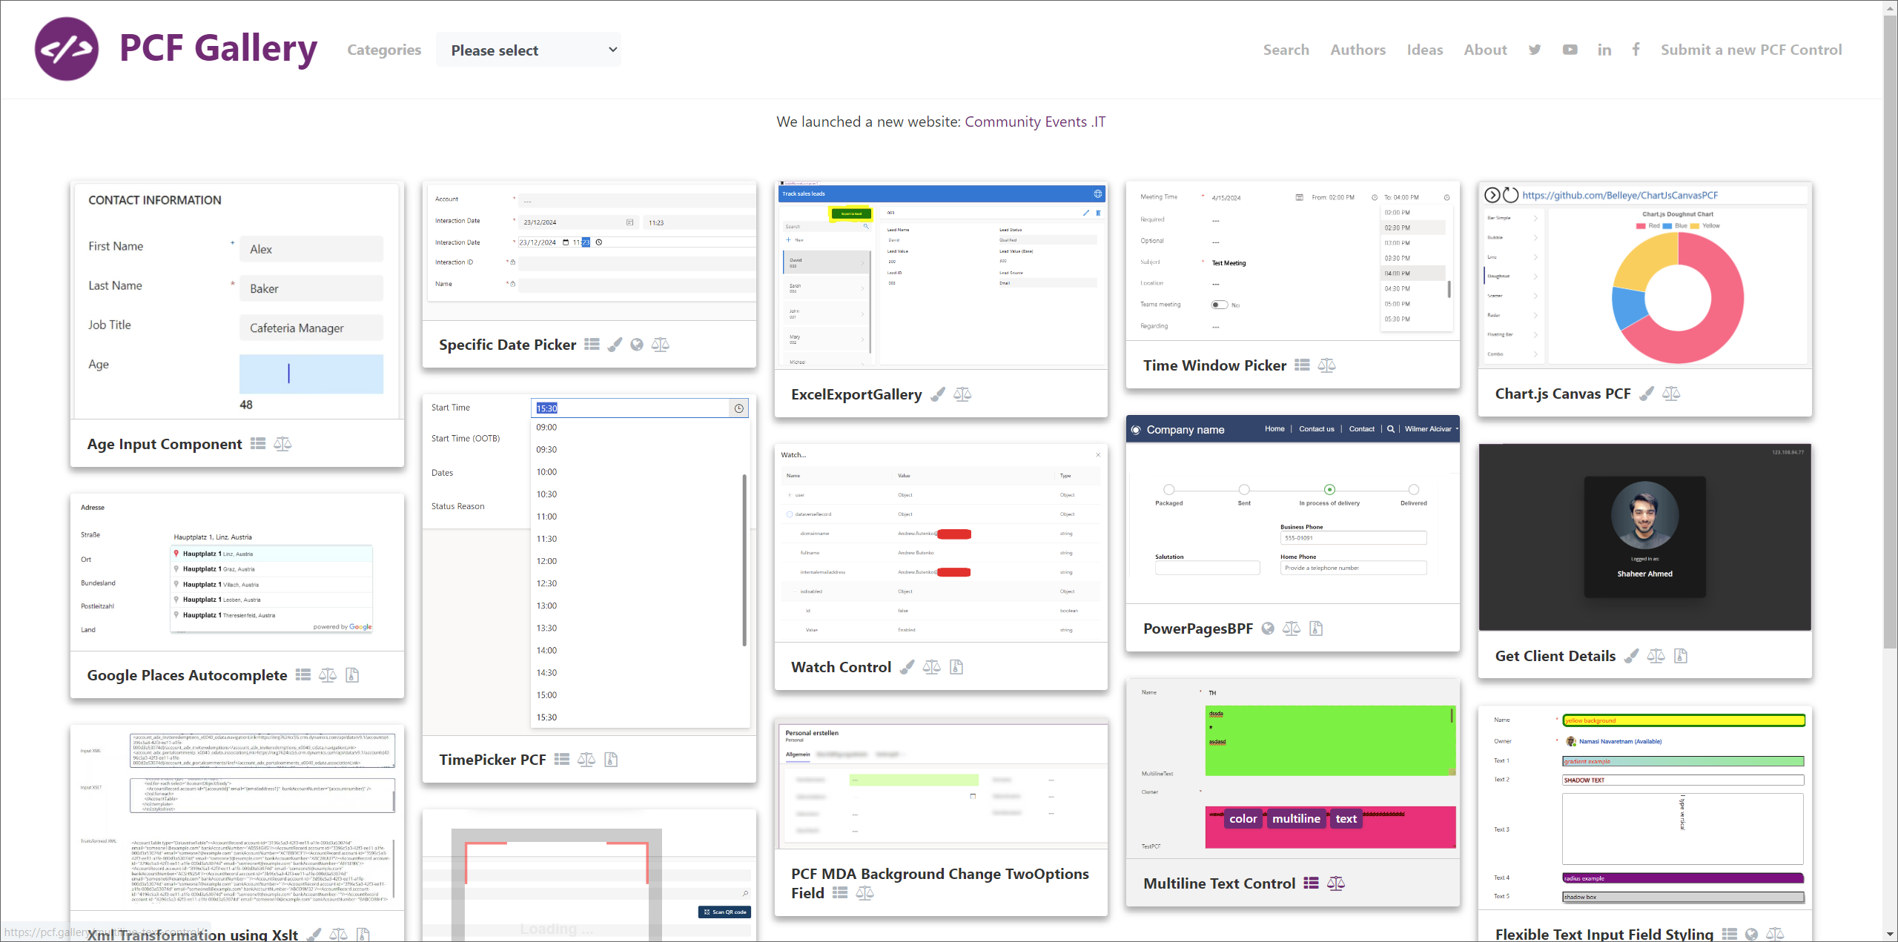Open the About menu item
This screenshot has height=942, width=1898.
click(1486, 50)
